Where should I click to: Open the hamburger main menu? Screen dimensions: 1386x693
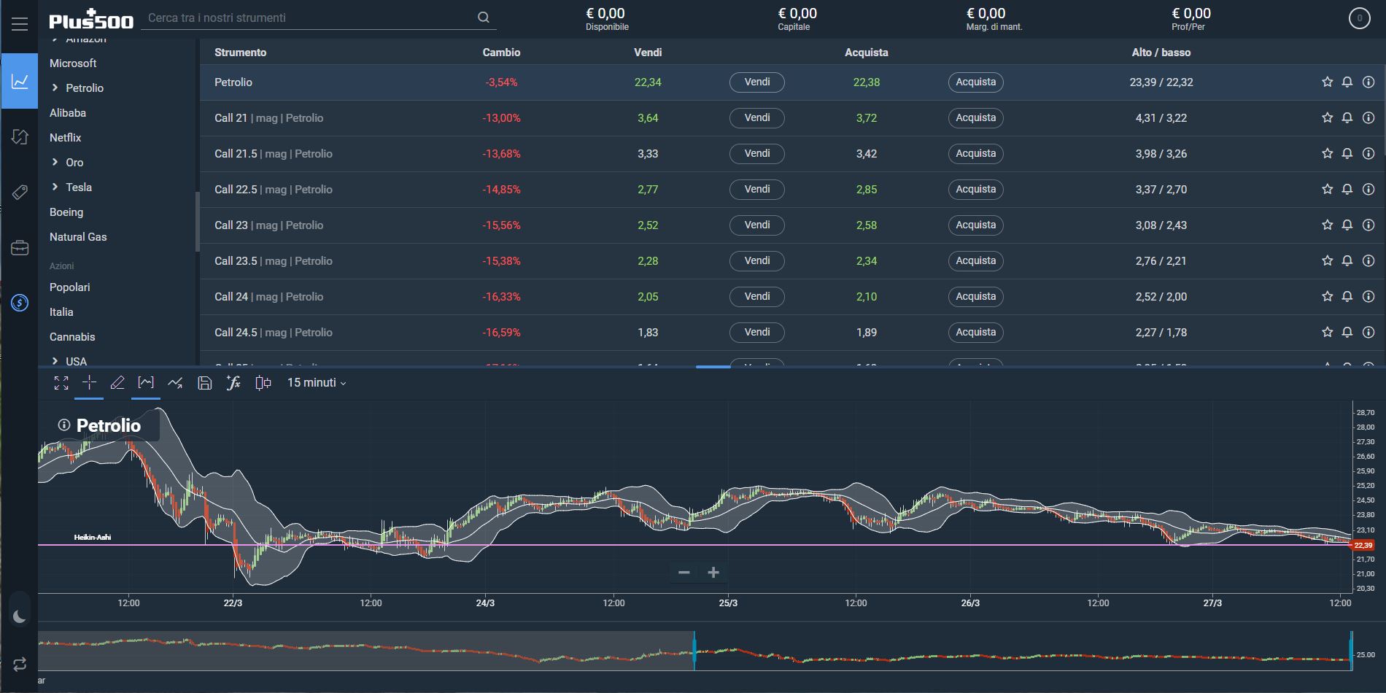click(x=20, y=24)
